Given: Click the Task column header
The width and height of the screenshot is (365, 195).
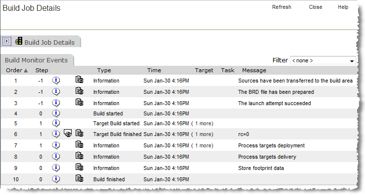Looking at the screenshot, I should click(x=227, y=70).
